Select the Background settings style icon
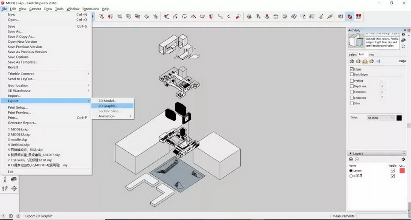411x220 pixels. pos(365,61)
